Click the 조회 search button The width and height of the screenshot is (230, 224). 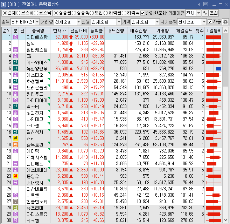pos(214,13)
